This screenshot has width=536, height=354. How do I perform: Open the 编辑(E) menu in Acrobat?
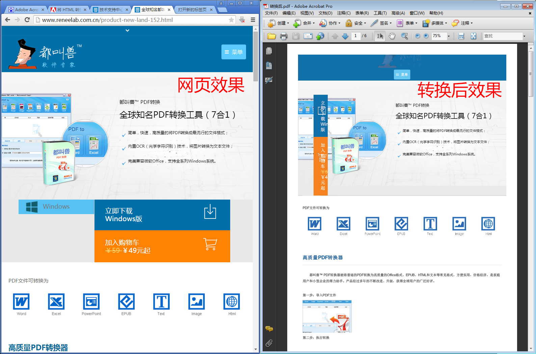289,13
